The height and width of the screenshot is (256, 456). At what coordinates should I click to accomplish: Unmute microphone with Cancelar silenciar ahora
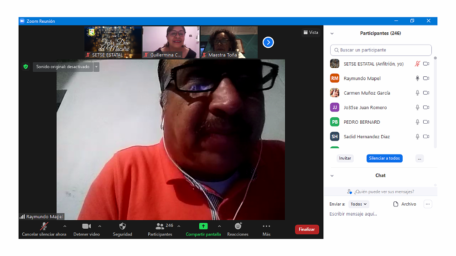[44, 226]
